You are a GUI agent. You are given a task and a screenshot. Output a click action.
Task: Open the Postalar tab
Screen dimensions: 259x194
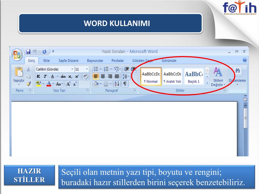[118, 61]
